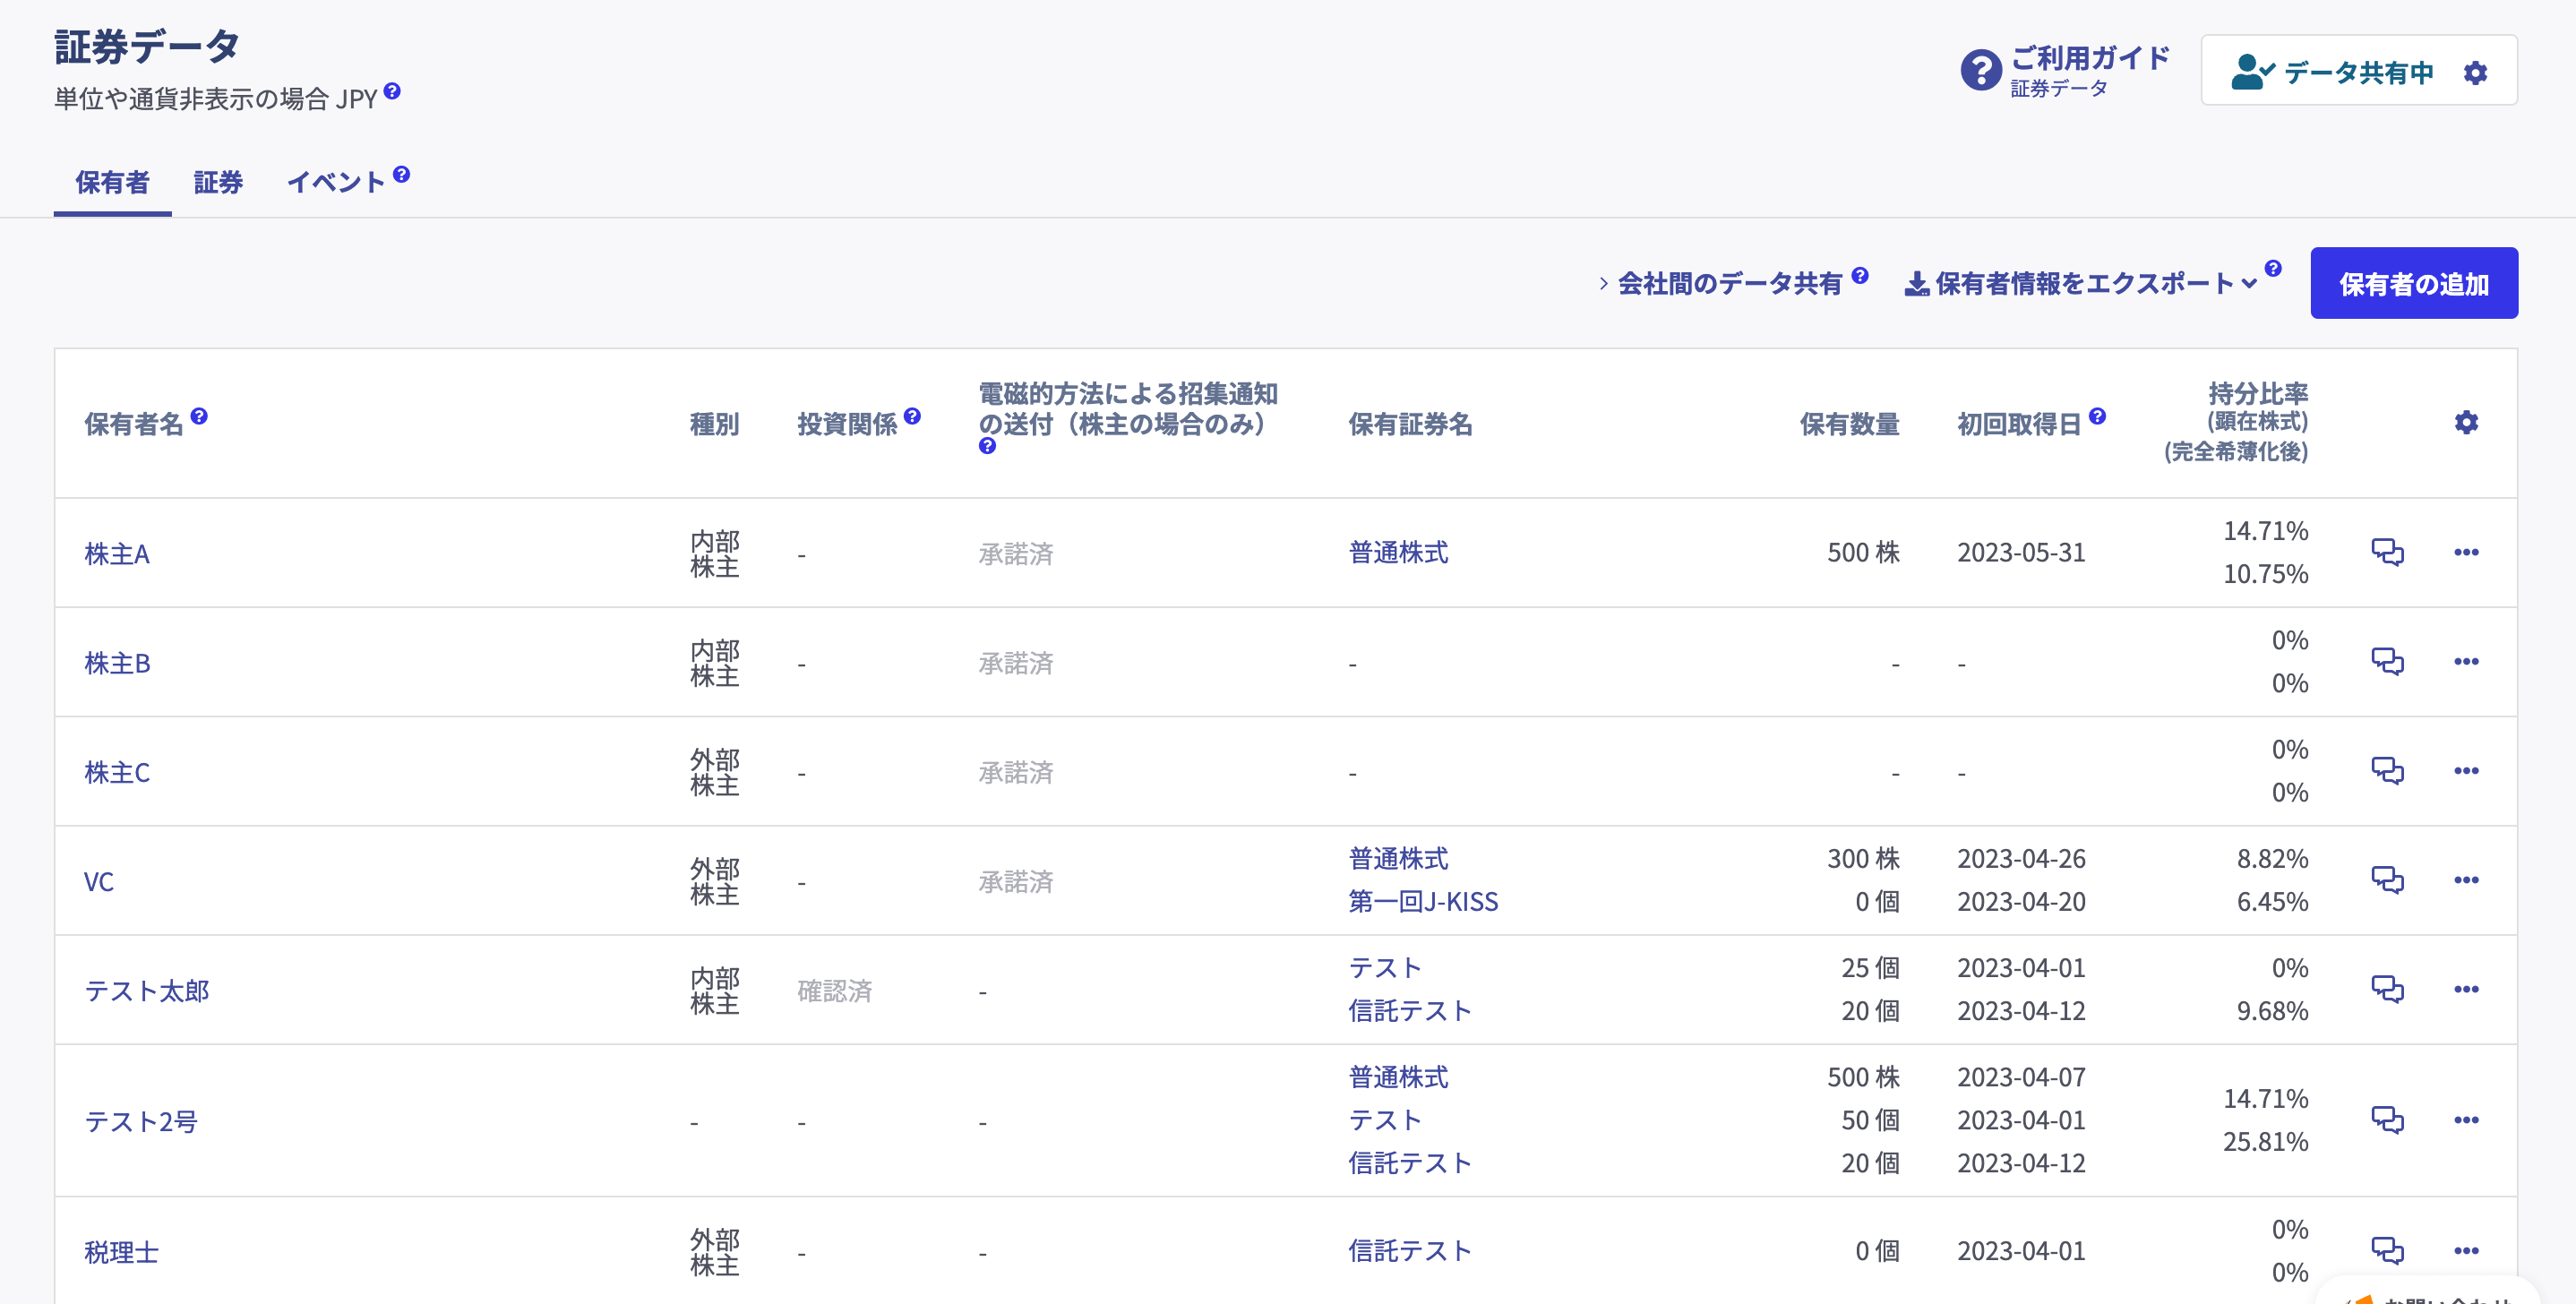Viewport: 2576px width, 1304px height.
Task: Click gear icon beside データ共有中
Action: click(x=2475, y=72)
